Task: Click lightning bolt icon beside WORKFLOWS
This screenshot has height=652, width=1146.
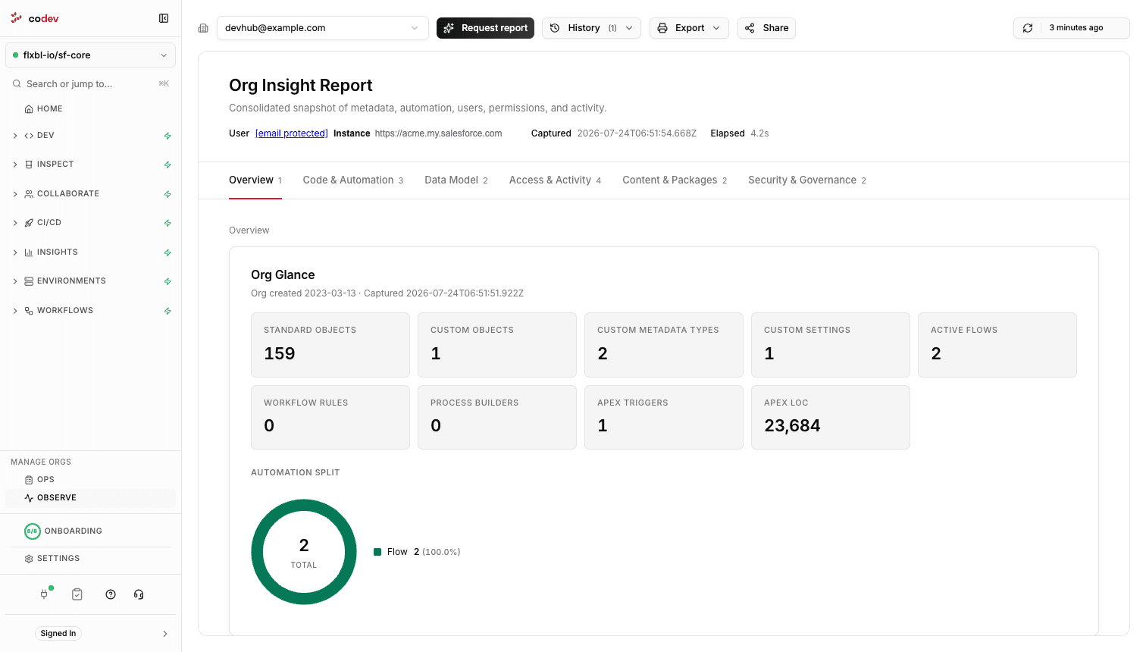Action: coord(168,311)
